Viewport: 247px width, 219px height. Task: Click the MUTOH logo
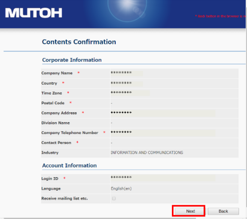[x=33, y=13]
